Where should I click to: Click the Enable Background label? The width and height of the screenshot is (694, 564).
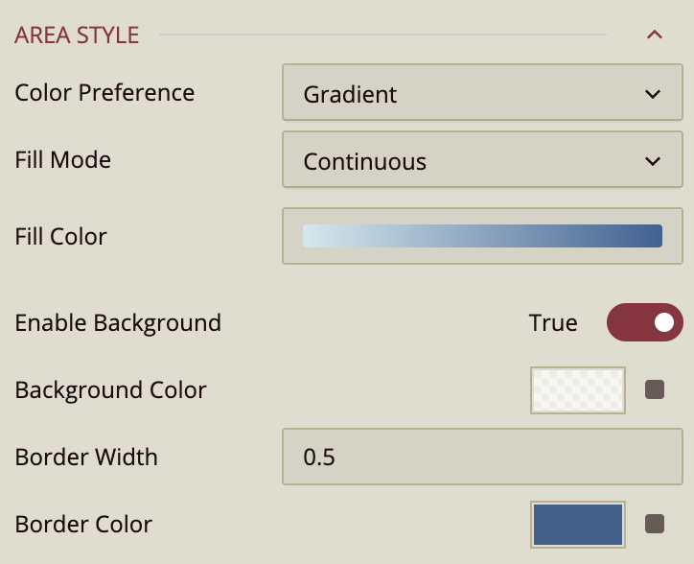tap(118, 323)
